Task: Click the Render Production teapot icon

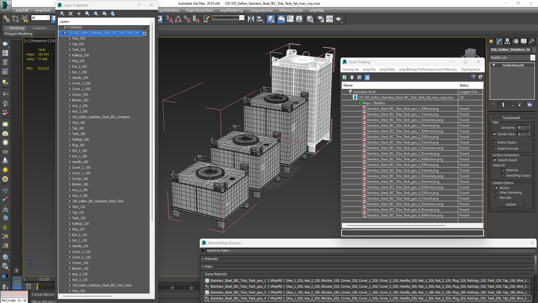Action: pyautogui.click(x=339, y=19)
